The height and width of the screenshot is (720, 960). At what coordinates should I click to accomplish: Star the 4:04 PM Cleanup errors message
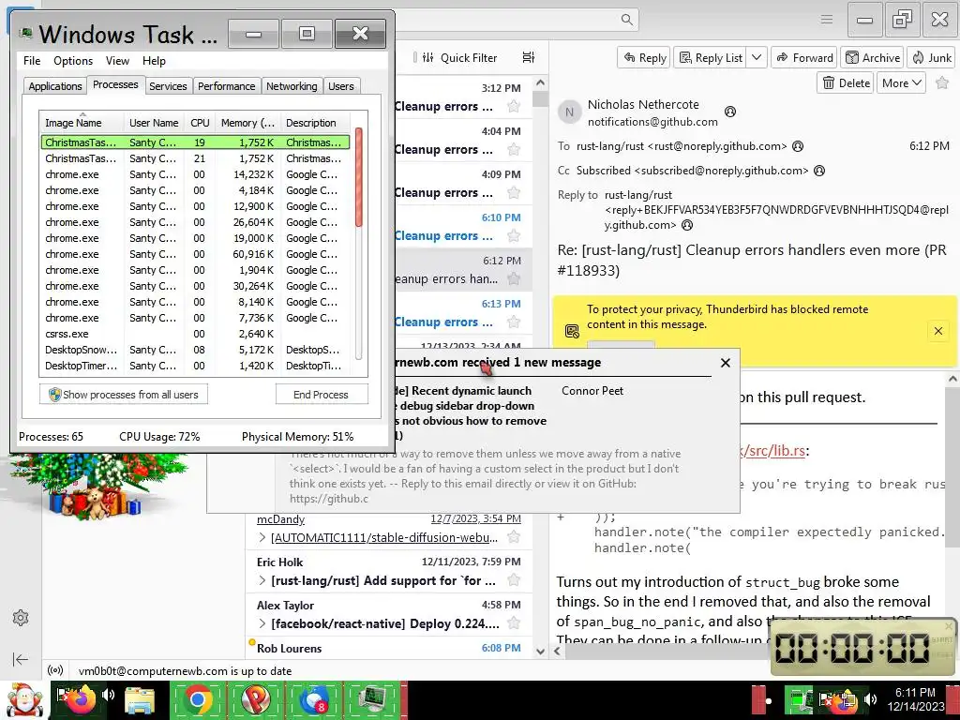click(515, 149)
